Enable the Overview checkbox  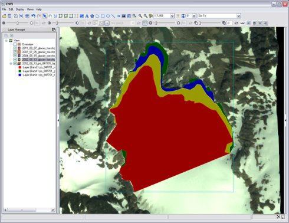click(15, 44)
